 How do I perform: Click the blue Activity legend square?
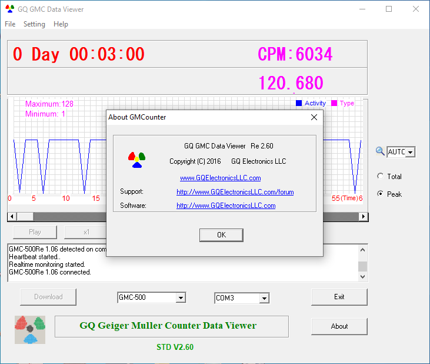tap(299, 103)
